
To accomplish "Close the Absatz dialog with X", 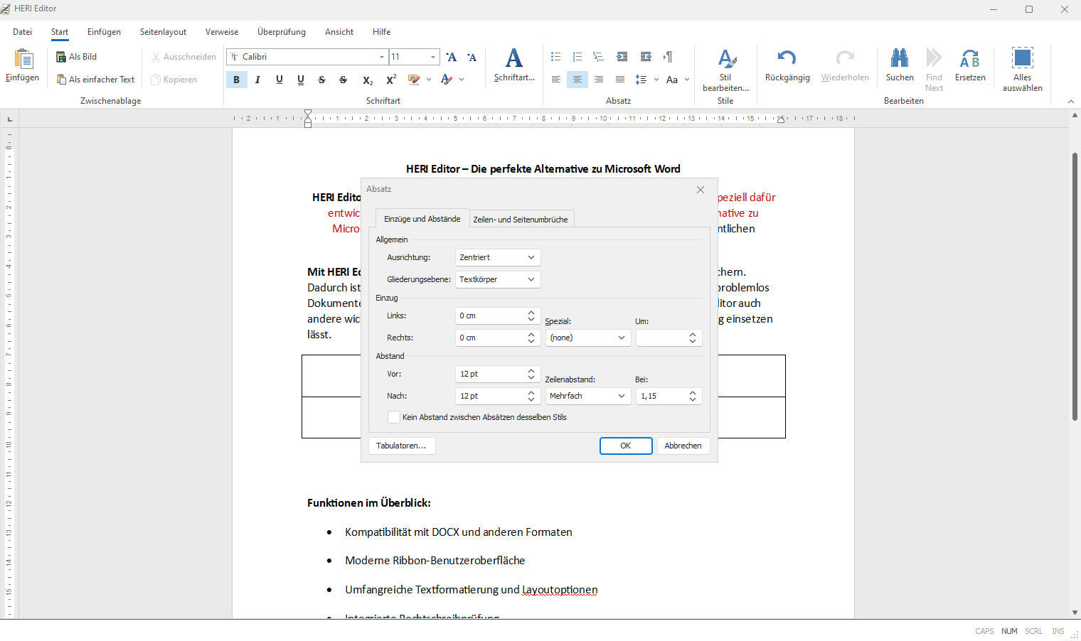I will pyautogui.click(x=701, y=190).
